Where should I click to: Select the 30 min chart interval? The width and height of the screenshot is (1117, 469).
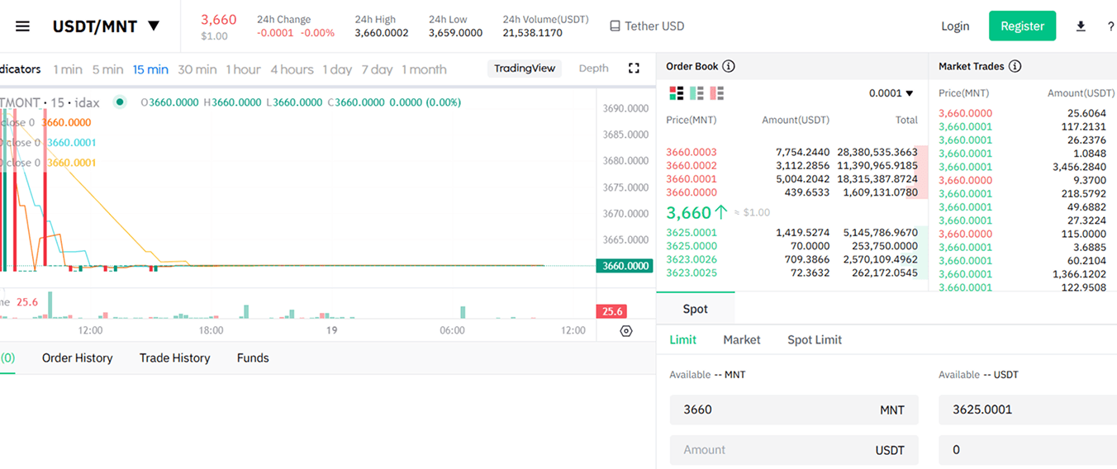coord(197,69)
